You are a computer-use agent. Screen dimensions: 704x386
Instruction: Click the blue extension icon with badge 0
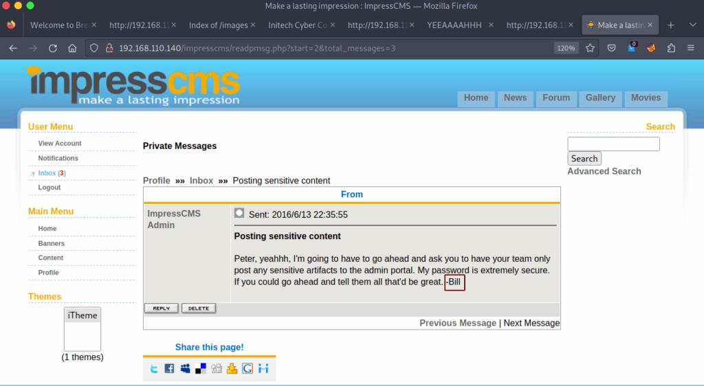click(x=632, y=47)
